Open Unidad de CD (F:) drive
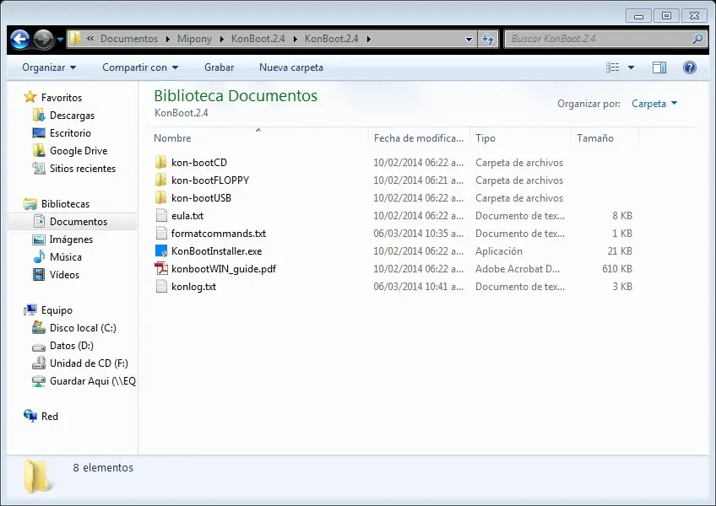Image resolution: width=716 pixels, height=506 pixels. 89,363
